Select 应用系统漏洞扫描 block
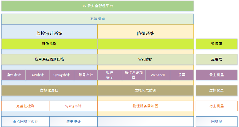Screen dimensions: 239x127 (x=49, y=59)
